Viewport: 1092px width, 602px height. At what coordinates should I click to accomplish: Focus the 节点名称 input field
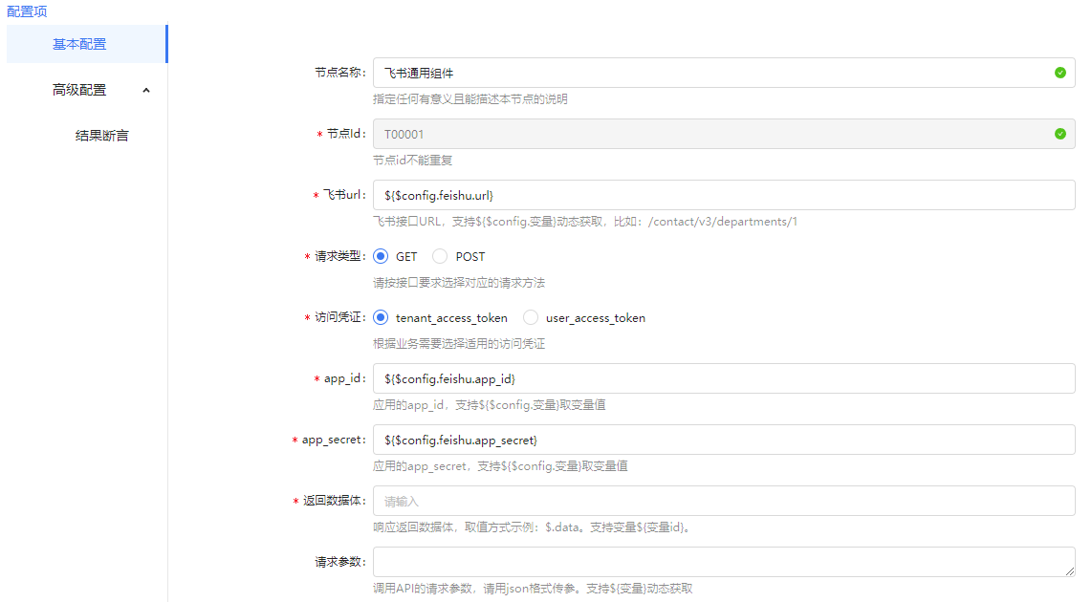[708, 73]
